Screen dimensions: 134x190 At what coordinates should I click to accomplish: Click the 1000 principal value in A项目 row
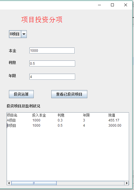pos(36,120)
